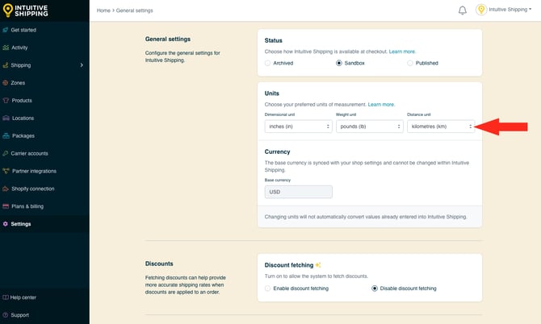Click Learn more link under Status
Image resolution: width=541 pixels, height=324 pixels.
pos(402,51)
